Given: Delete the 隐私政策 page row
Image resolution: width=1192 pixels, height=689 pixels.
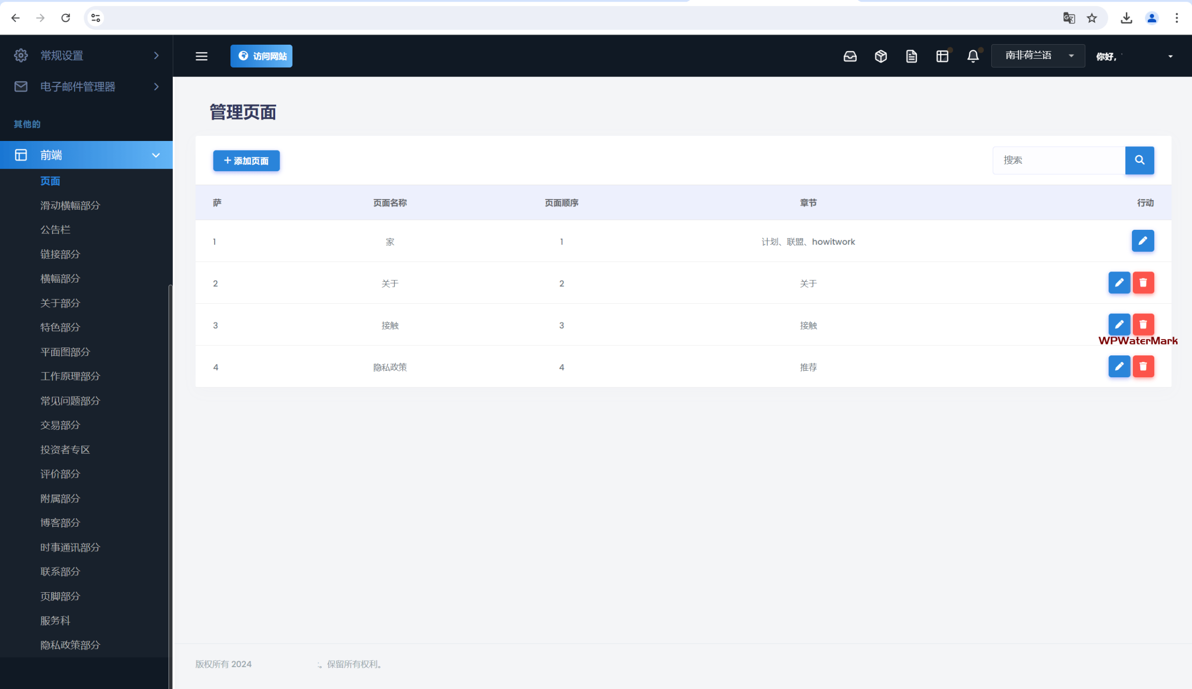Looking at the screenshot, I should point(1143,366).
